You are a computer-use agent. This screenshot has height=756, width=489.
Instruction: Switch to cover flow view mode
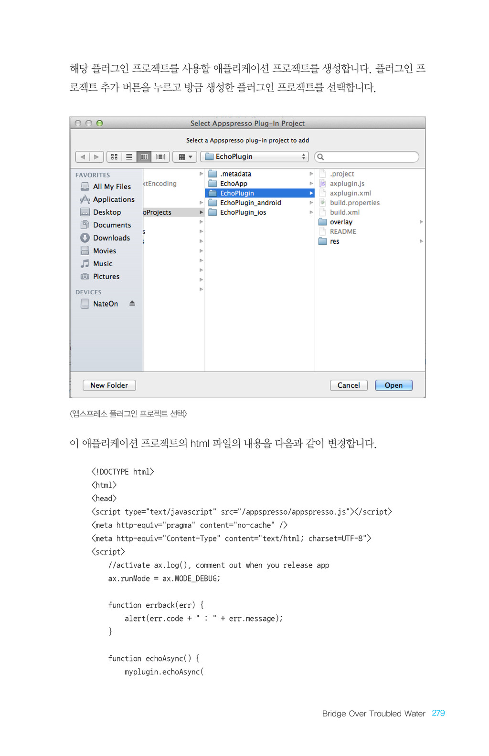point(160,156)
